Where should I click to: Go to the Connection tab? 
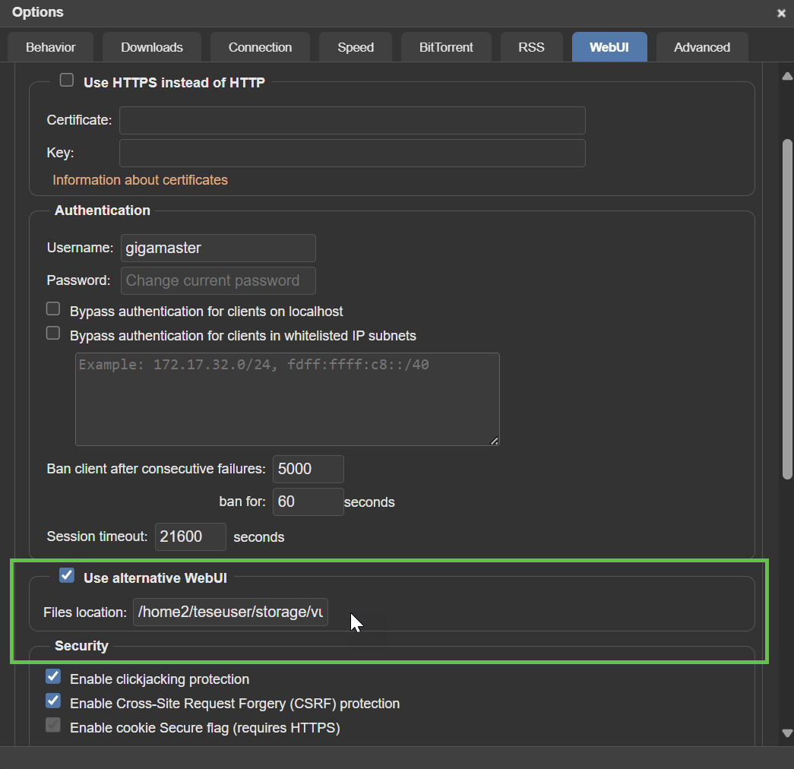[x=261, y=47]
